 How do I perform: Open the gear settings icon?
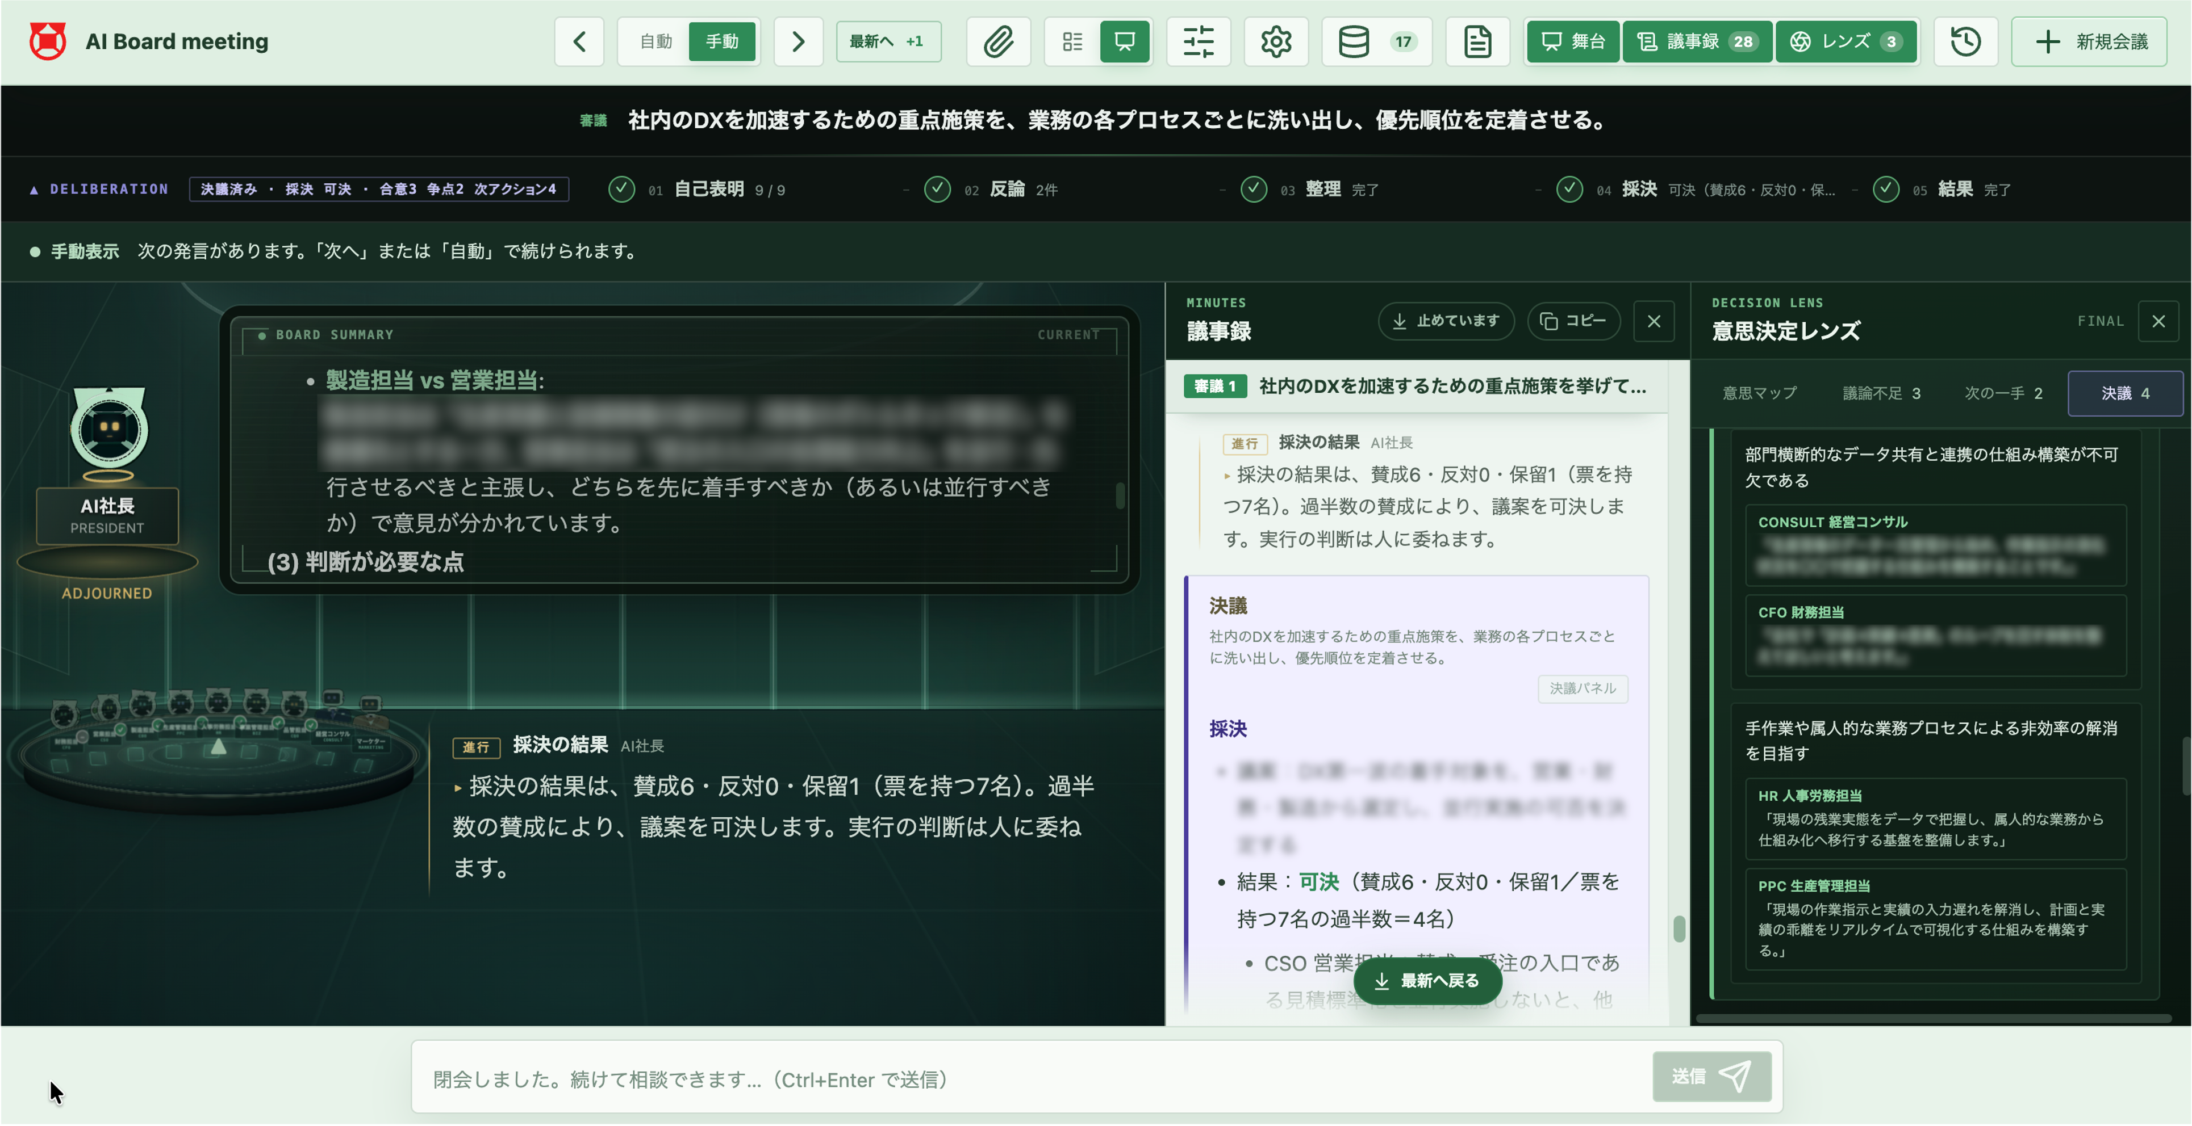(x=1276, y=41)
